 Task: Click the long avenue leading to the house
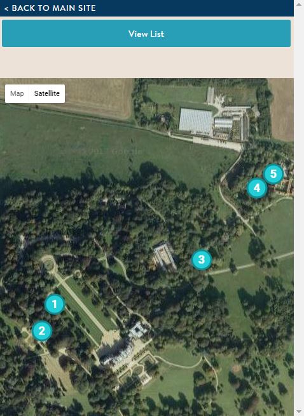point(79,301)
